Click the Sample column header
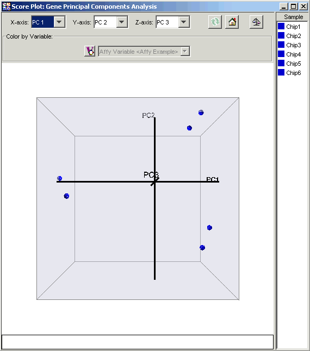The width and height of the screenshot is (310, 351). point(293,17)
